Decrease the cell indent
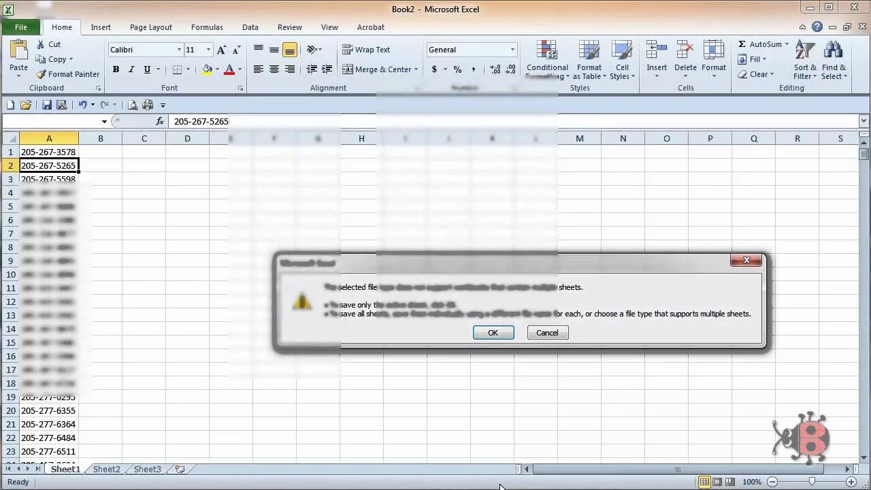This screenshot has height=490, width=871. (x=312, y=69)
